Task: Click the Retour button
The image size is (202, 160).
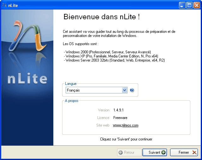Action: 129,152
